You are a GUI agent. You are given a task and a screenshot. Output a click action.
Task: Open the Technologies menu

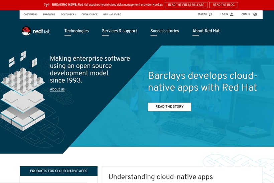pos(77,31)
